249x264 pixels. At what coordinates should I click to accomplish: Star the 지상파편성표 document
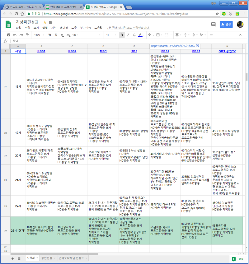coord(45,22)
